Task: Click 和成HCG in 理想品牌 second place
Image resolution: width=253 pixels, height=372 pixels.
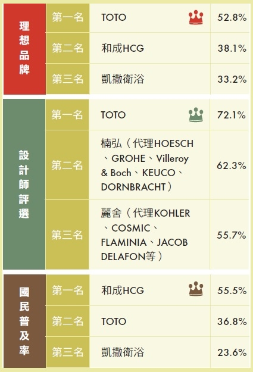Action: coord(123,48)
